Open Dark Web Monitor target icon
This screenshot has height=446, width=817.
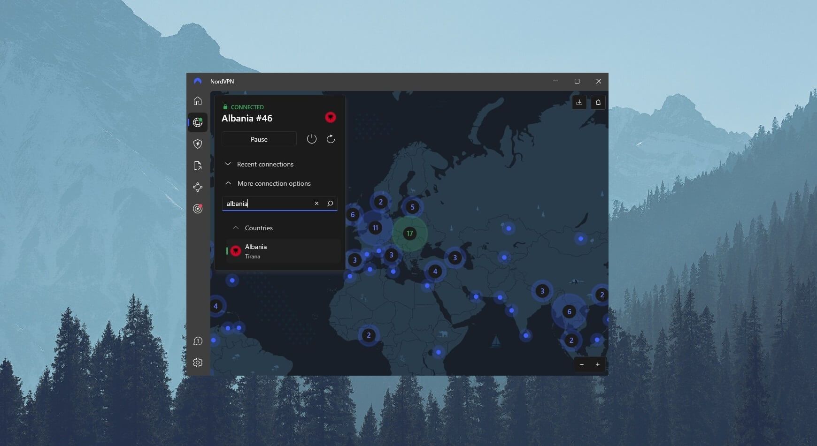(x=198, y=209)
